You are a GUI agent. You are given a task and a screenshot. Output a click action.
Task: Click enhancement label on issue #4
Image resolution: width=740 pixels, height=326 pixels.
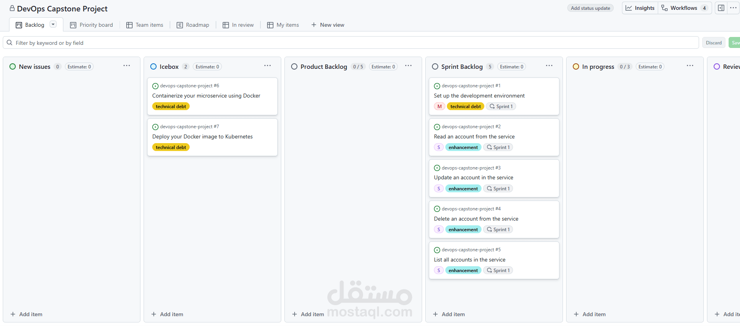[x=463, y=229]
